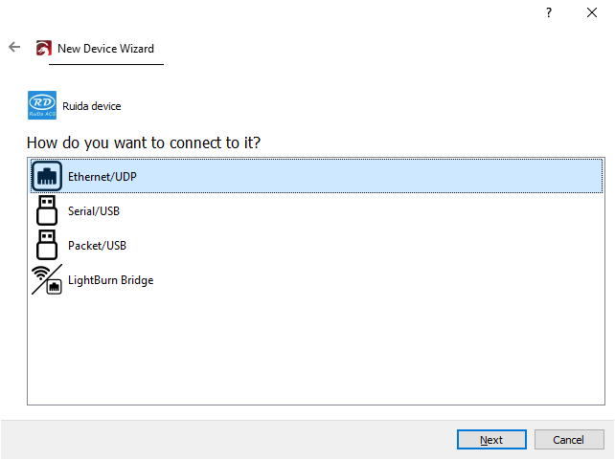Click the New Device Wizard title
The height and width of the screenshot is (460, 615).
(105, 49)
